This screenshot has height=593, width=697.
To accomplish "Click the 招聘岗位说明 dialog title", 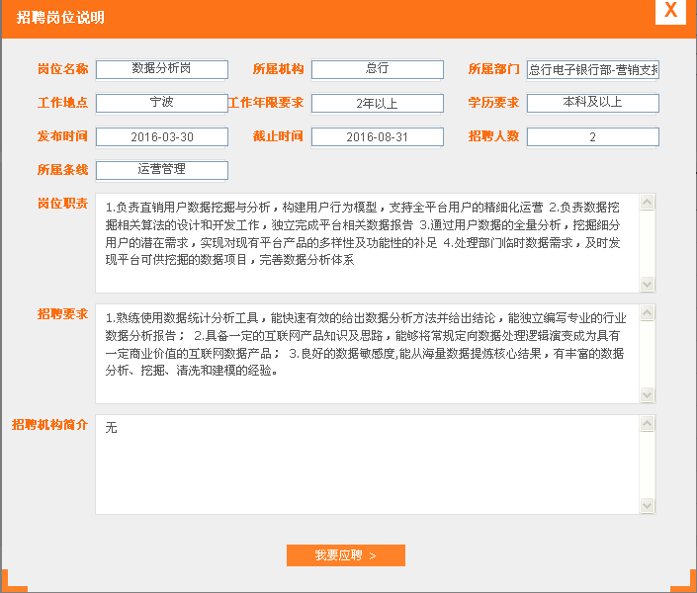I will [x=61, y=18].
